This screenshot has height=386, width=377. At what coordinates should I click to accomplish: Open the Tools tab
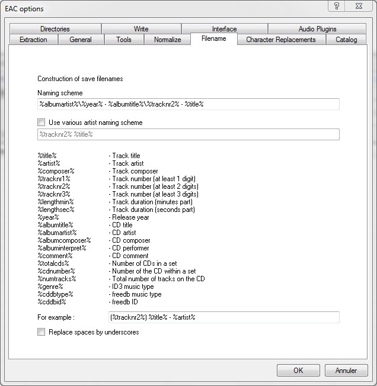(124, 40)
